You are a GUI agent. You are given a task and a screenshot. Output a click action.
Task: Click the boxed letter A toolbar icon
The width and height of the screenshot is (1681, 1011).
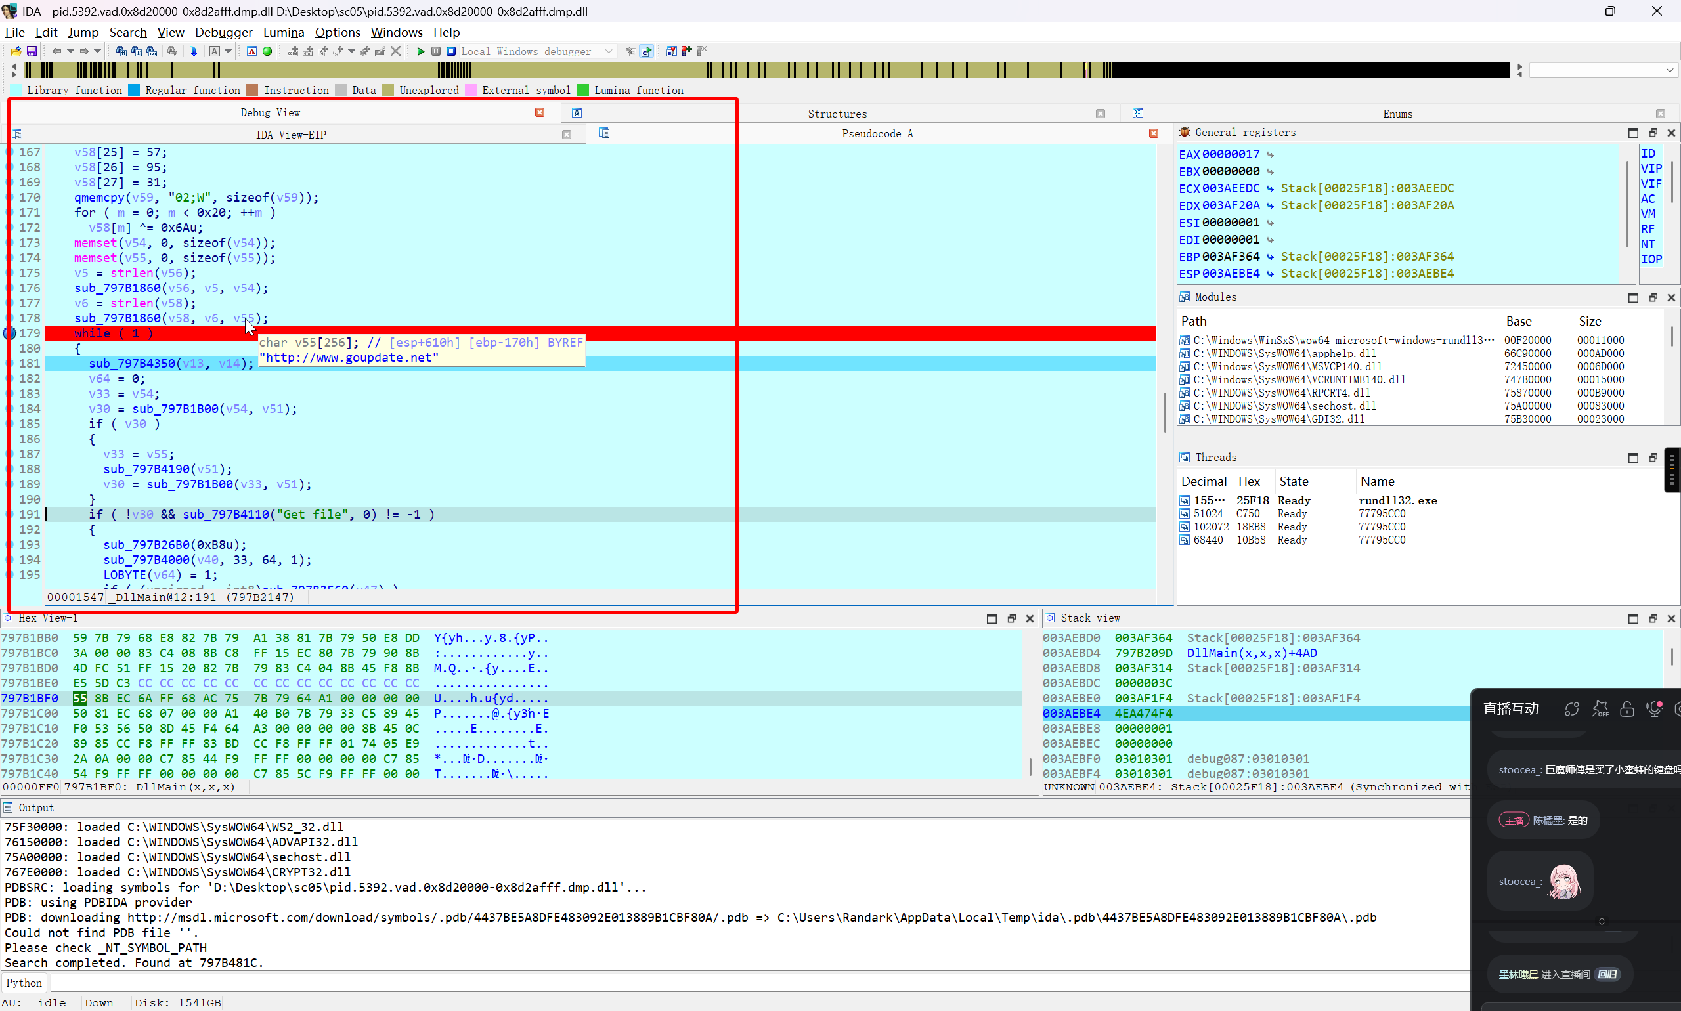(x=215, y=51)
